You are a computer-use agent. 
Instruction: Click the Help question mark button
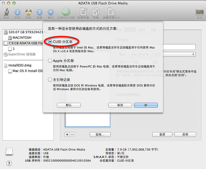(9, 163)
